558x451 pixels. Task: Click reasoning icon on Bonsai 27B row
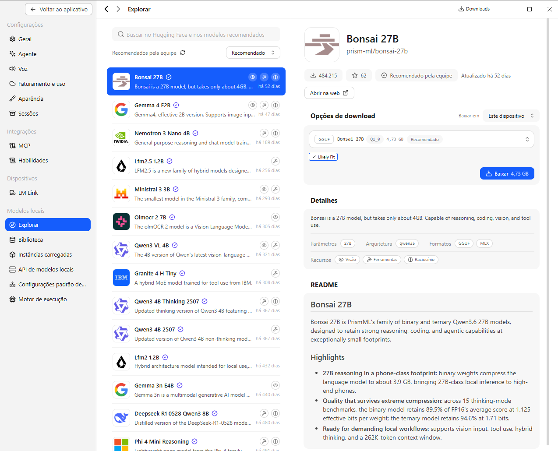coord(275,77)
